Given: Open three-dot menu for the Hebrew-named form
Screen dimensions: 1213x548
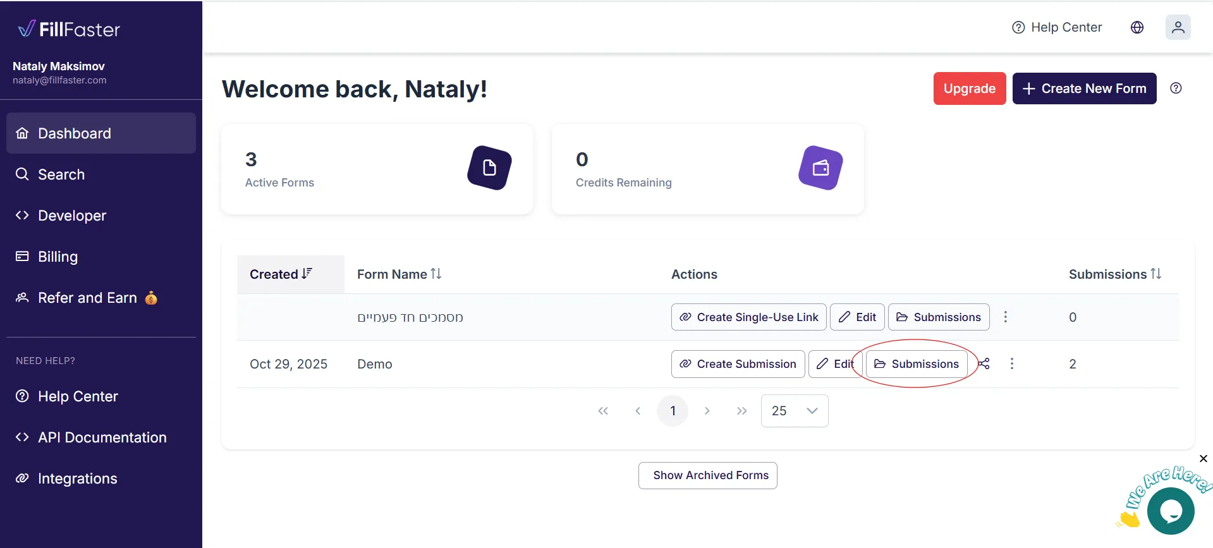Looking at the screenshot, I should tap(1005, 317).
